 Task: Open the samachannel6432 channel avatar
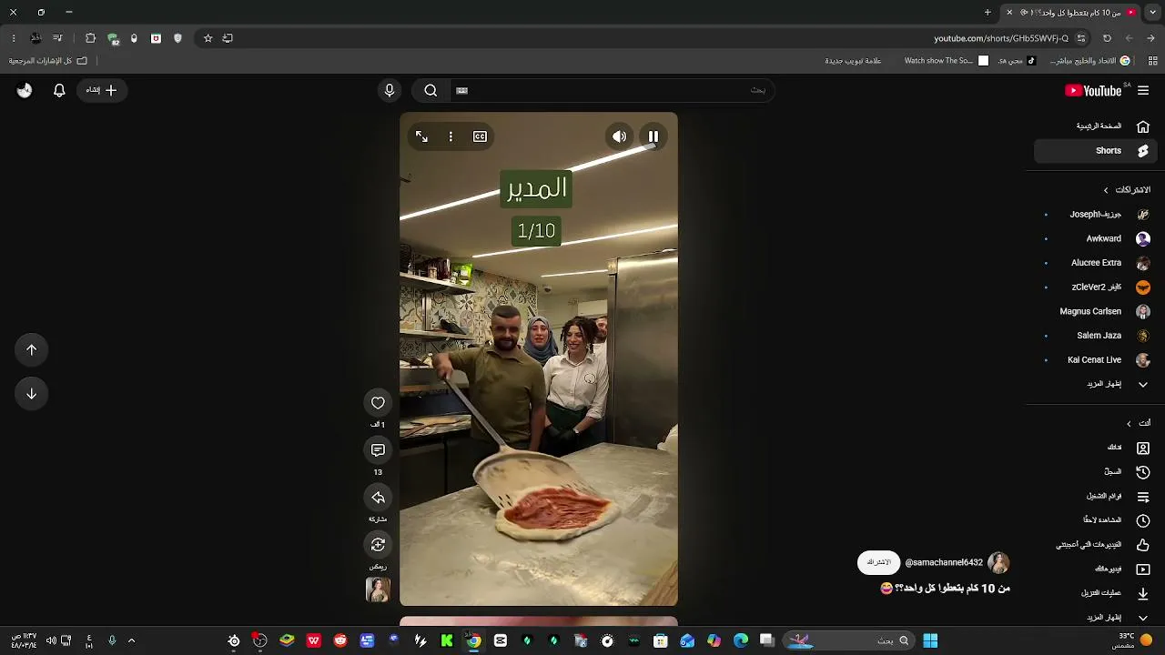click(x=998, y=562)
